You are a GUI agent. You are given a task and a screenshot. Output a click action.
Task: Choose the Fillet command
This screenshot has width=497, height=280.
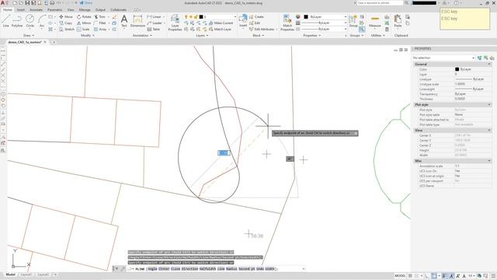pos(100,23)
